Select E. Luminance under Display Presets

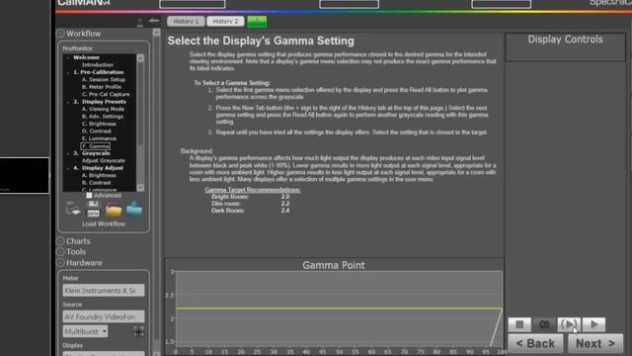click(99, 138)
